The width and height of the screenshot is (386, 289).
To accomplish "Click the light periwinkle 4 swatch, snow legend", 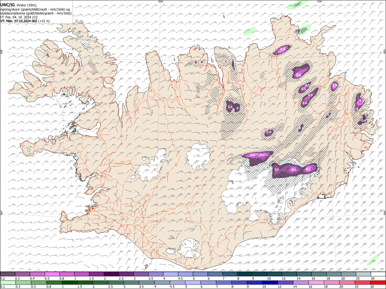I will (x=171, y=274).
